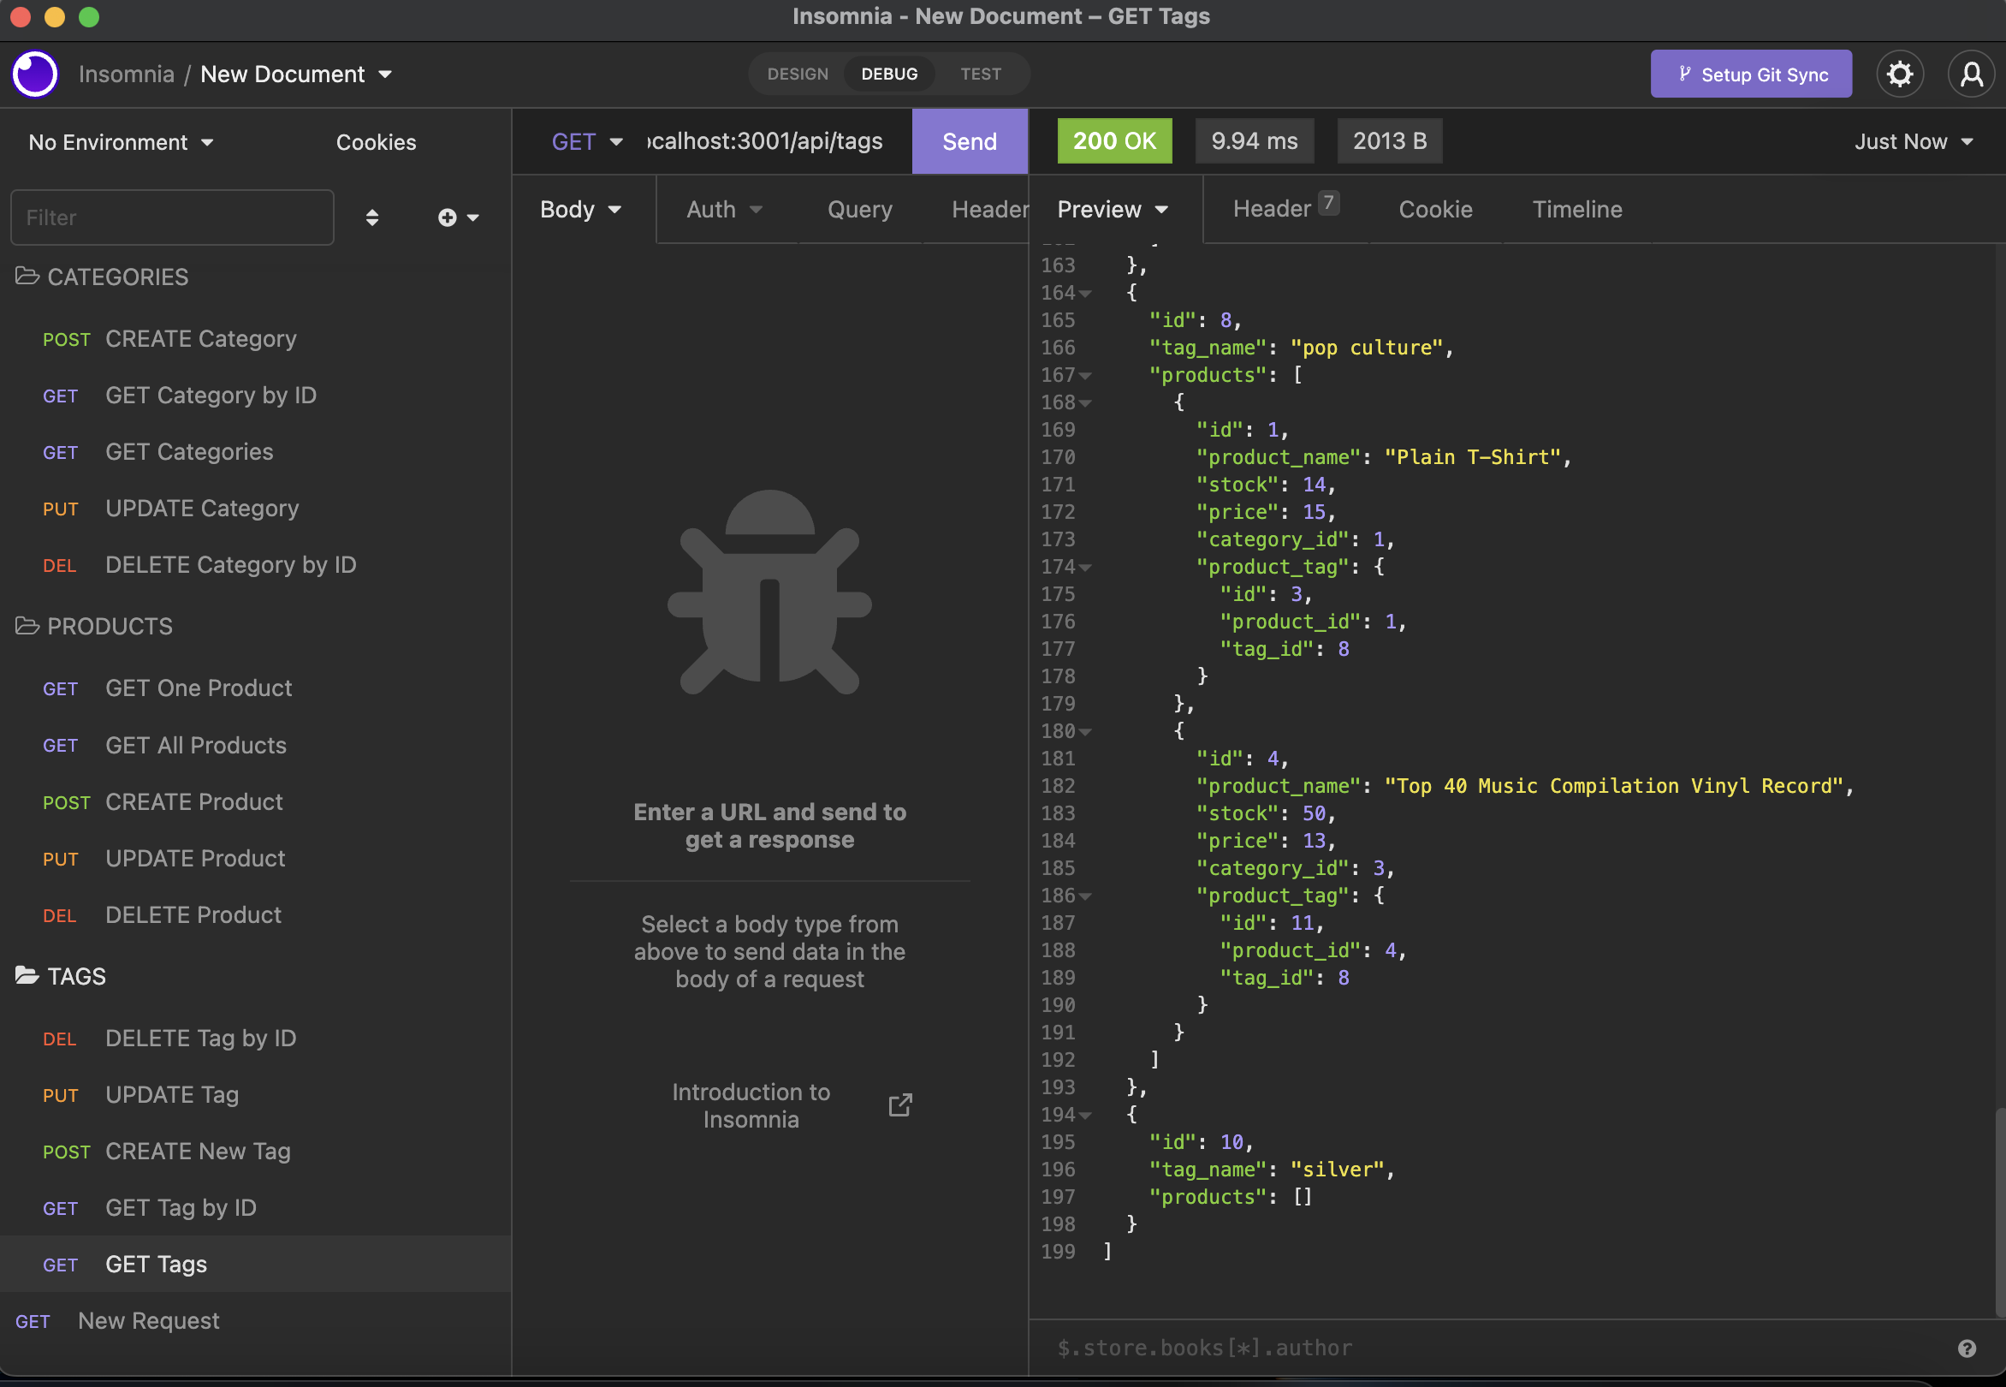The height and width of the screenshot is (1387, 2006).
Task: Click the Insomnia purple logo icon
Action: (x=35, y=74)
